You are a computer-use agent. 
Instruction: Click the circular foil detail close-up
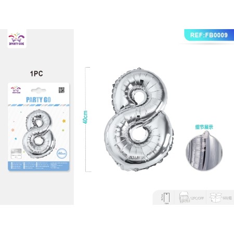(204, 151)
